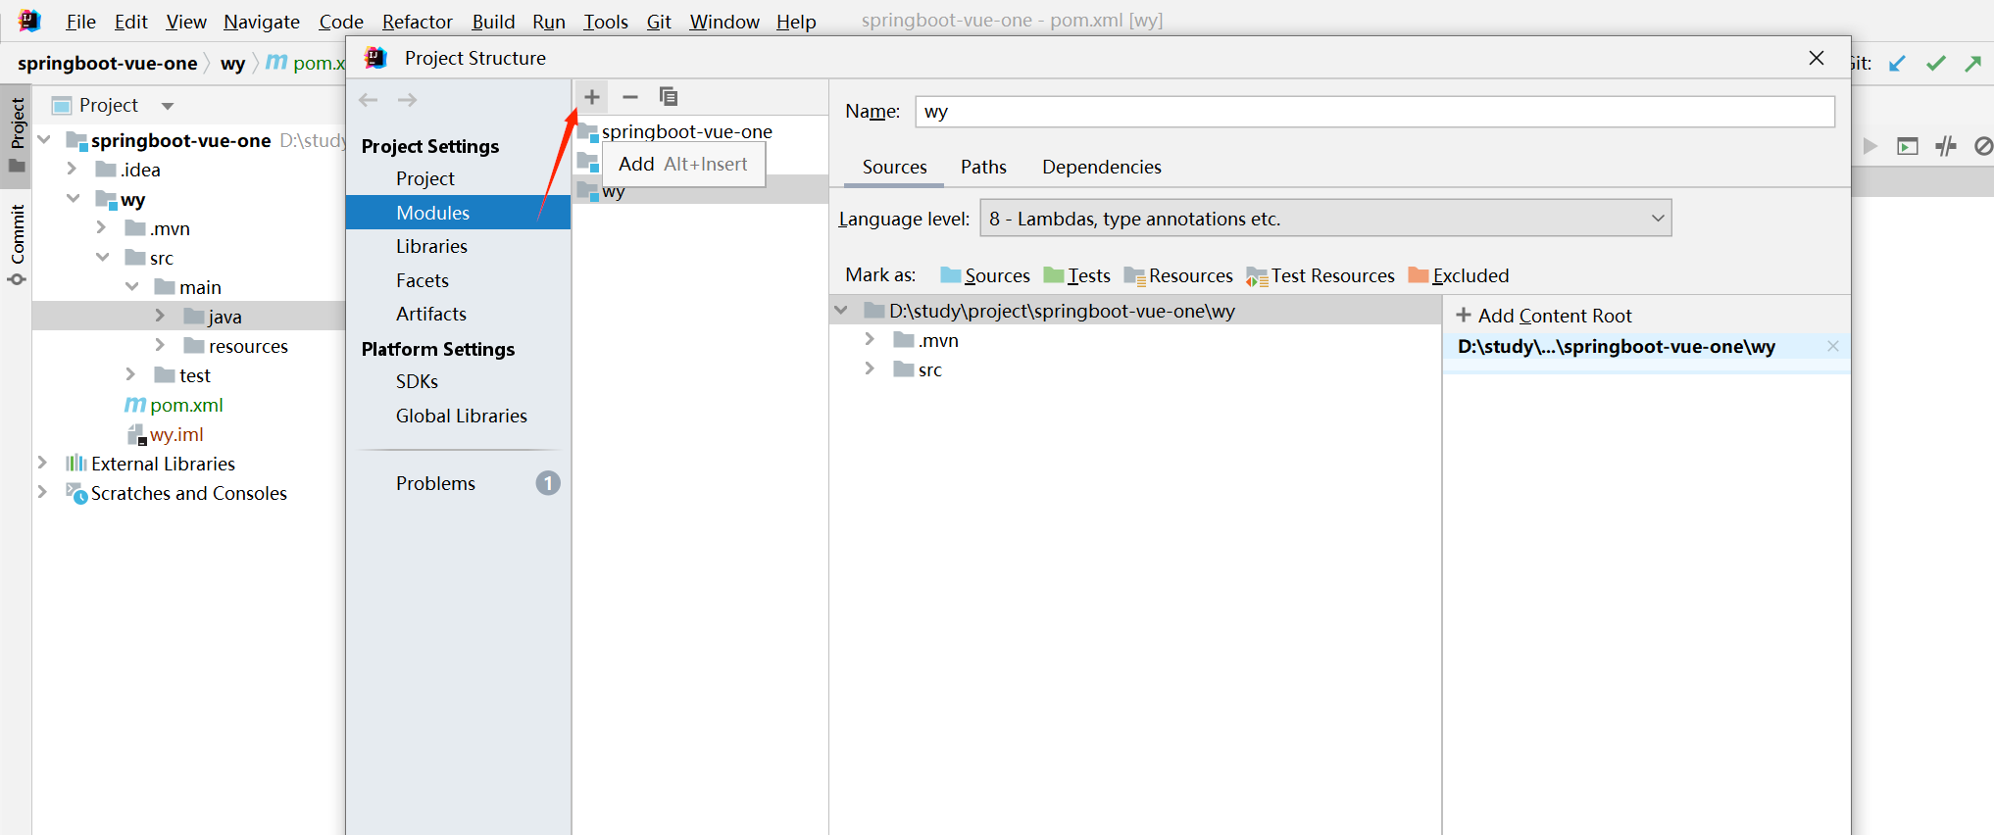Click the module Name input field
1994x835 pixels.
pos(1374,112)
